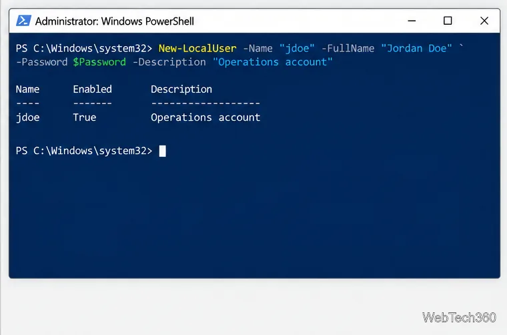Click the cursor at the last prompt

(162, 151)
